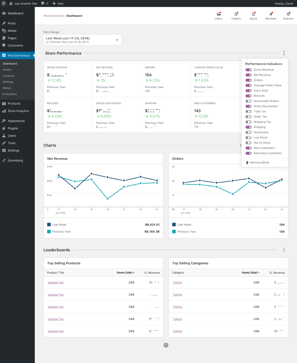Click Last Week legend swatch in Net Revenue
The height and width of the screenshot is (363, 297).
pos(49,225)
